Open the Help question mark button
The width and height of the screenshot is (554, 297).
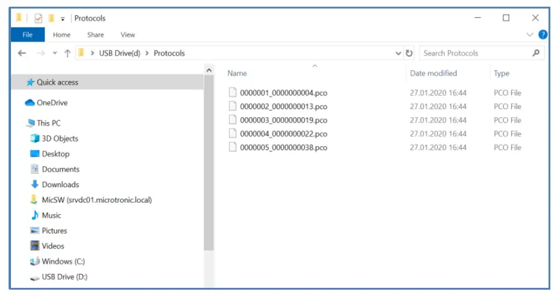pos(542,35)
